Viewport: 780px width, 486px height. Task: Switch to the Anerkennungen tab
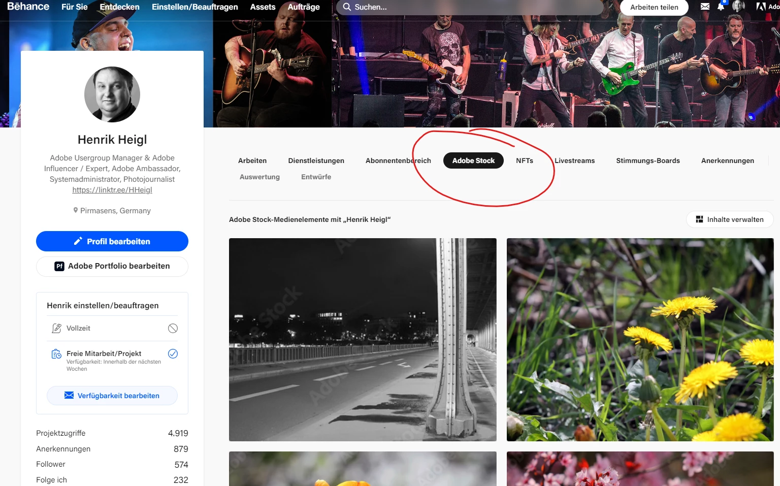(728, 160)
